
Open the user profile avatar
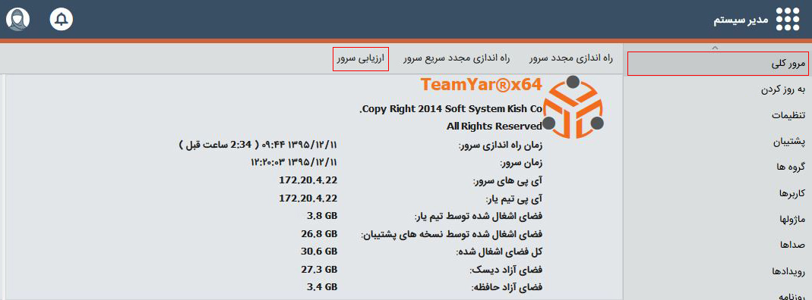pyautogui.click(x=18, y=19)
